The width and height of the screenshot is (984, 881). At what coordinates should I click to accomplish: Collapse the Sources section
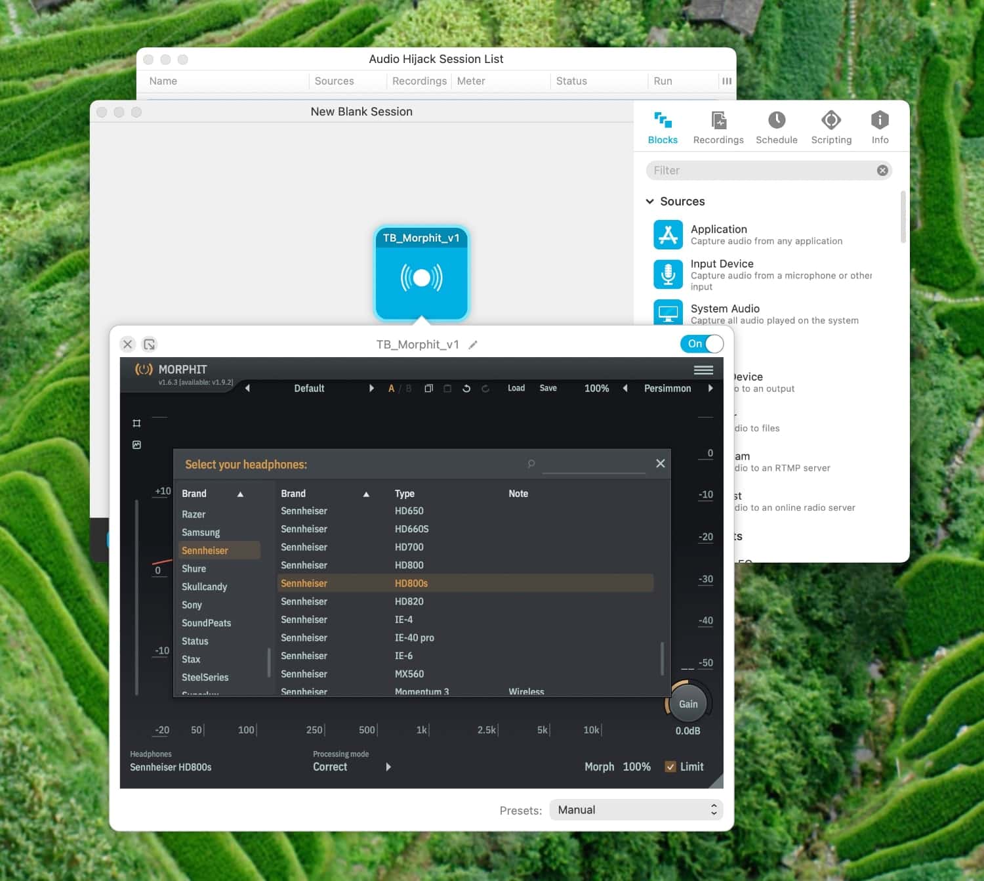(x=649, y=202)
